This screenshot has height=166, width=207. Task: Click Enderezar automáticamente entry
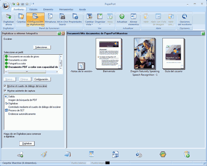tap(22, 114)
